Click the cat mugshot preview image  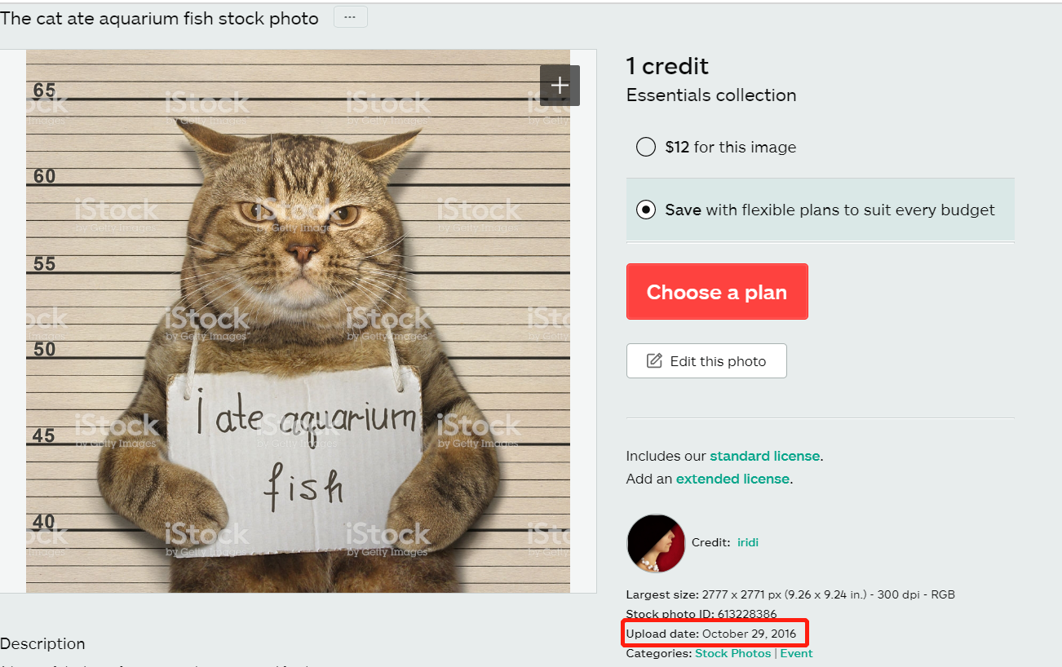click(298, 321)
